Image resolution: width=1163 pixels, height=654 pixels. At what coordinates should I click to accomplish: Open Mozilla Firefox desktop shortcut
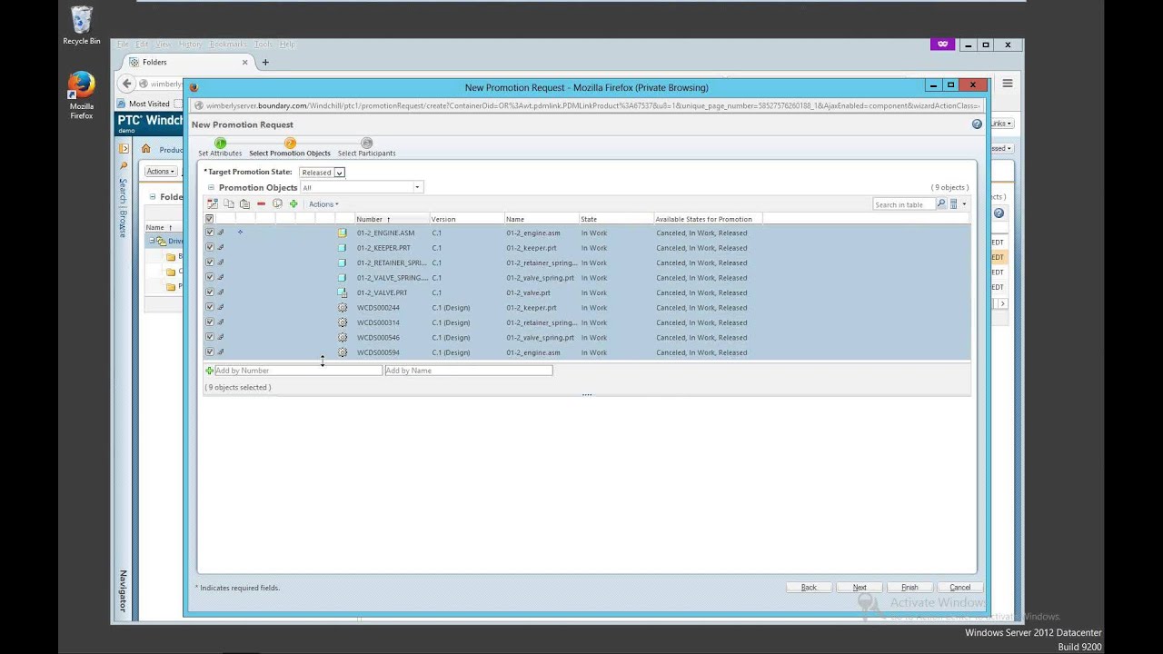tap(81, 96)
